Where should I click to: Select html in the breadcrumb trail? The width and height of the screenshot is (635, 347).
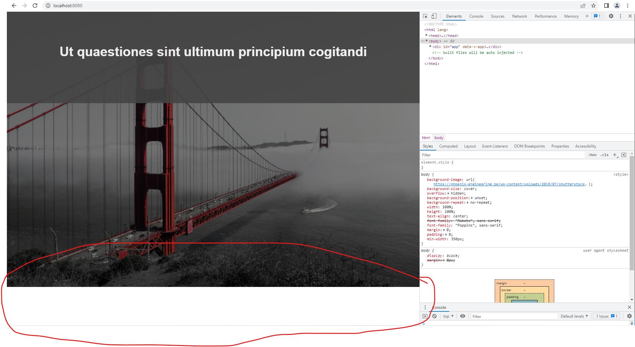[426, 138]
